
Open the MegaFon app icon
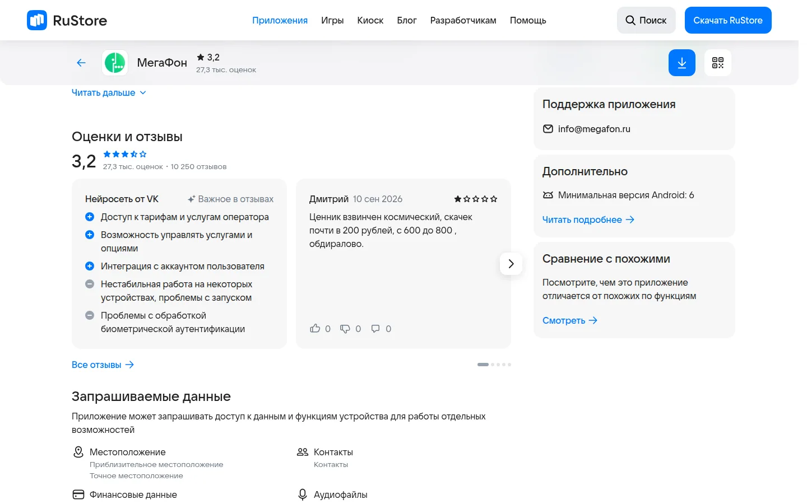115,63
